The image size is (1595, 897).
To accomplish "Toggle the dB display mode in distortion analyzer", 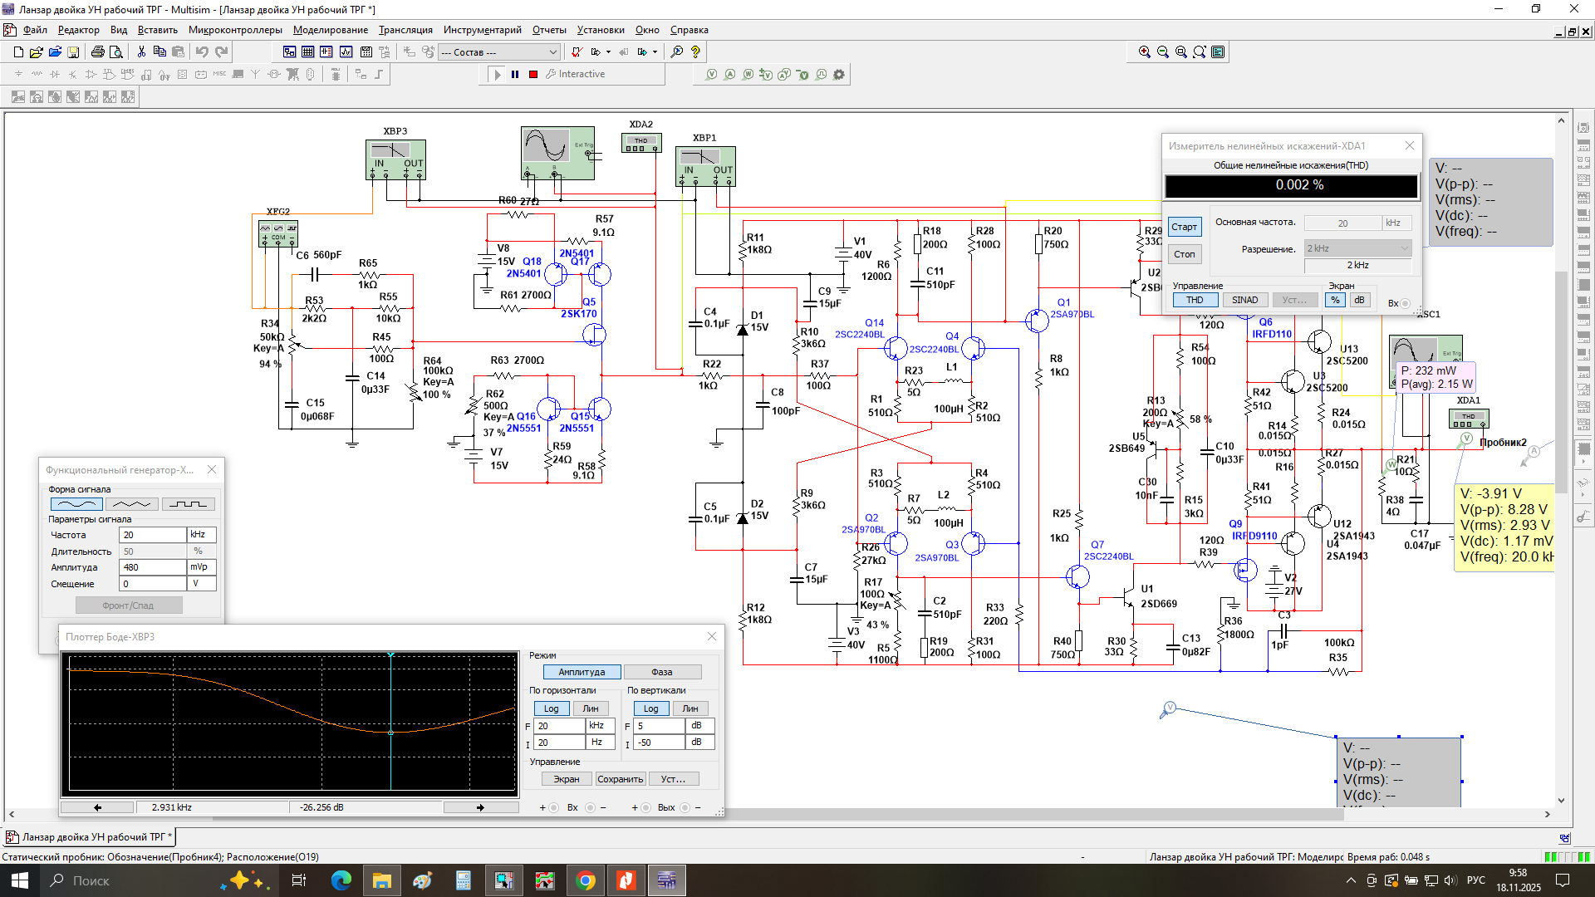I will pos(1359,301).
